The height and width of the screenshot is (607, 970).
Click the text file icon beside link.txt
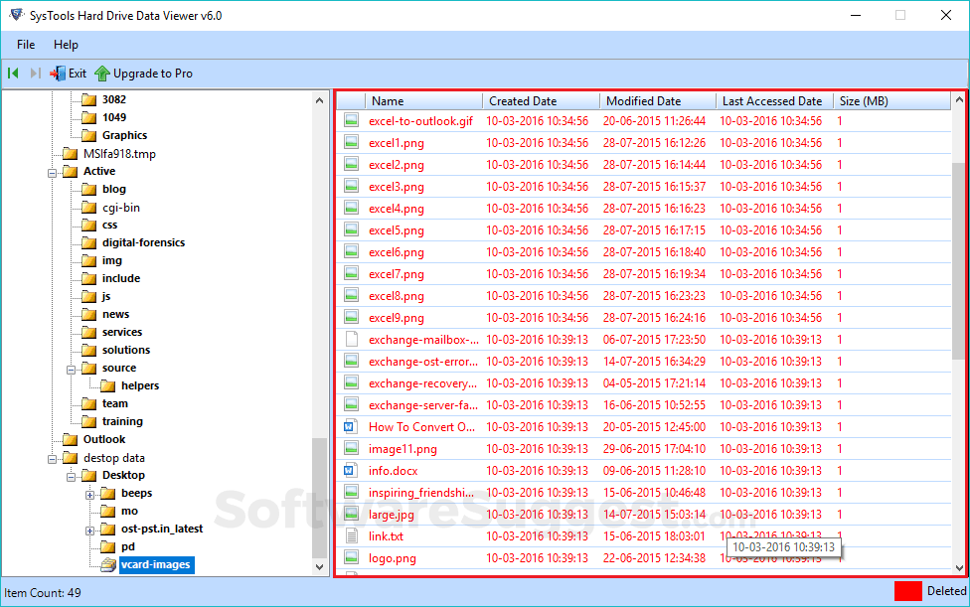352,535
